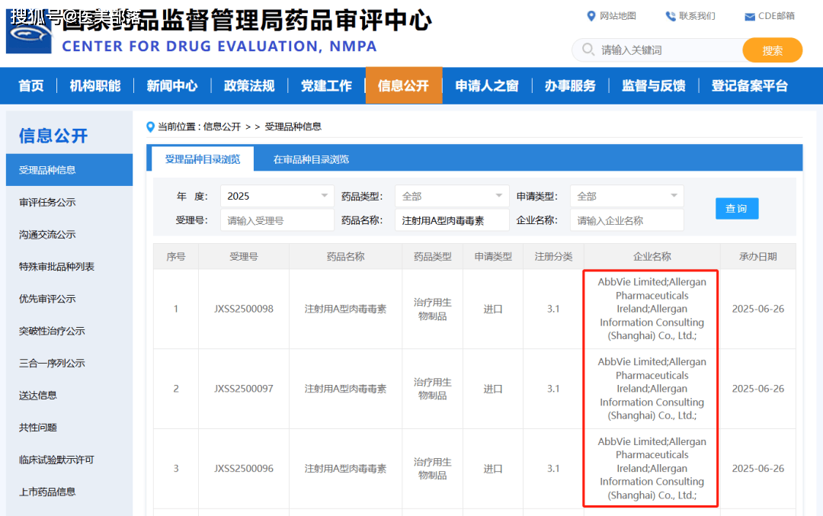The image size is (823, 516).
Task: Click the site map location pin icon
Action: pos(591,16)
